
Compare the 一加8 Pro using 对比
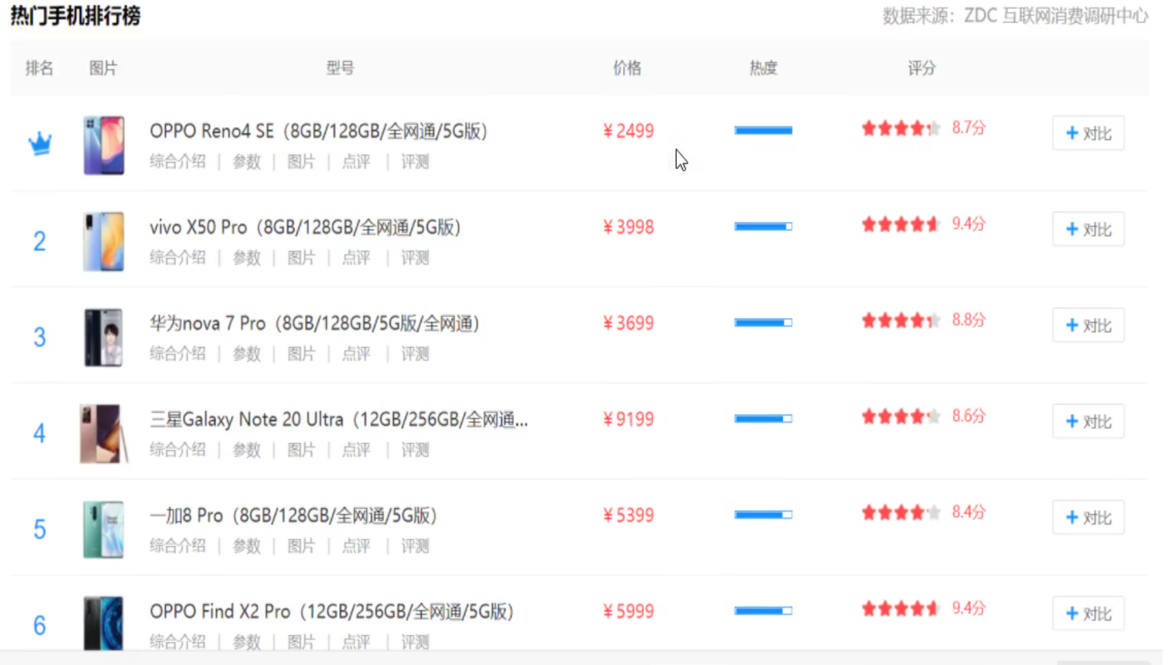click(1088, 517)
